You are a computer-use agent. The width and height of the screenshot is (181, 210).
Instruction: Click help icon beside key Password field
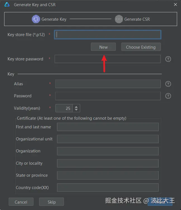pyautogui.click(x=168, y=96)
